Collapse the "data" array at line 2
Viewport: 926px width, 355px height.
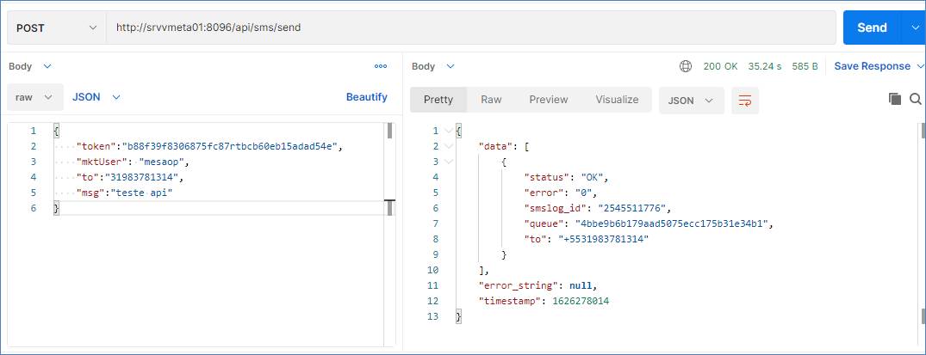[x=449, y=146]
